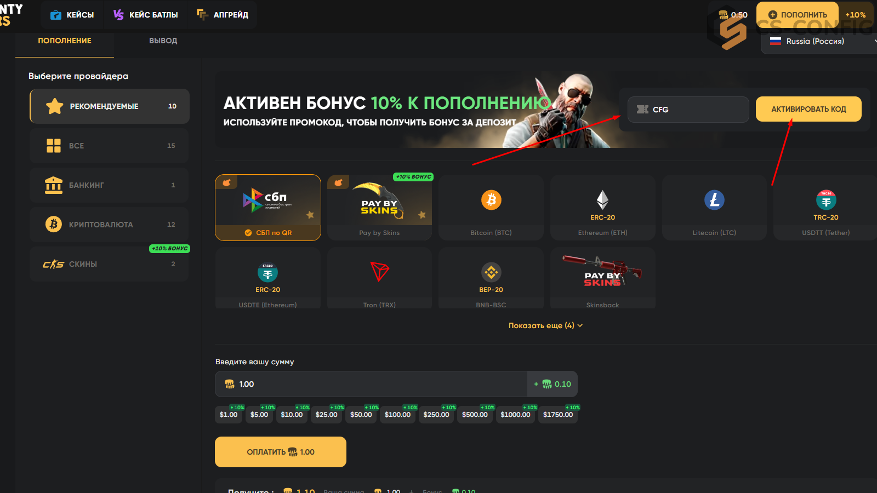Switch to the Вывод tab
The height and width of the screenshot is (493, 877).
163,41
